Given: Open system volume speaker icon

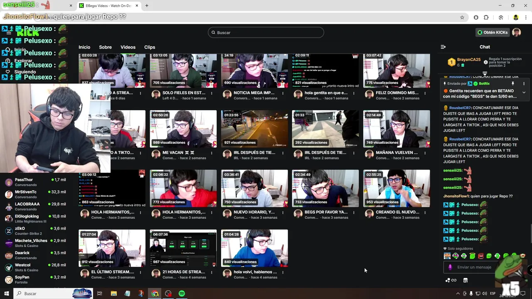Looking at the screenshot, I should pyautogui.click(x=485, y=294).
